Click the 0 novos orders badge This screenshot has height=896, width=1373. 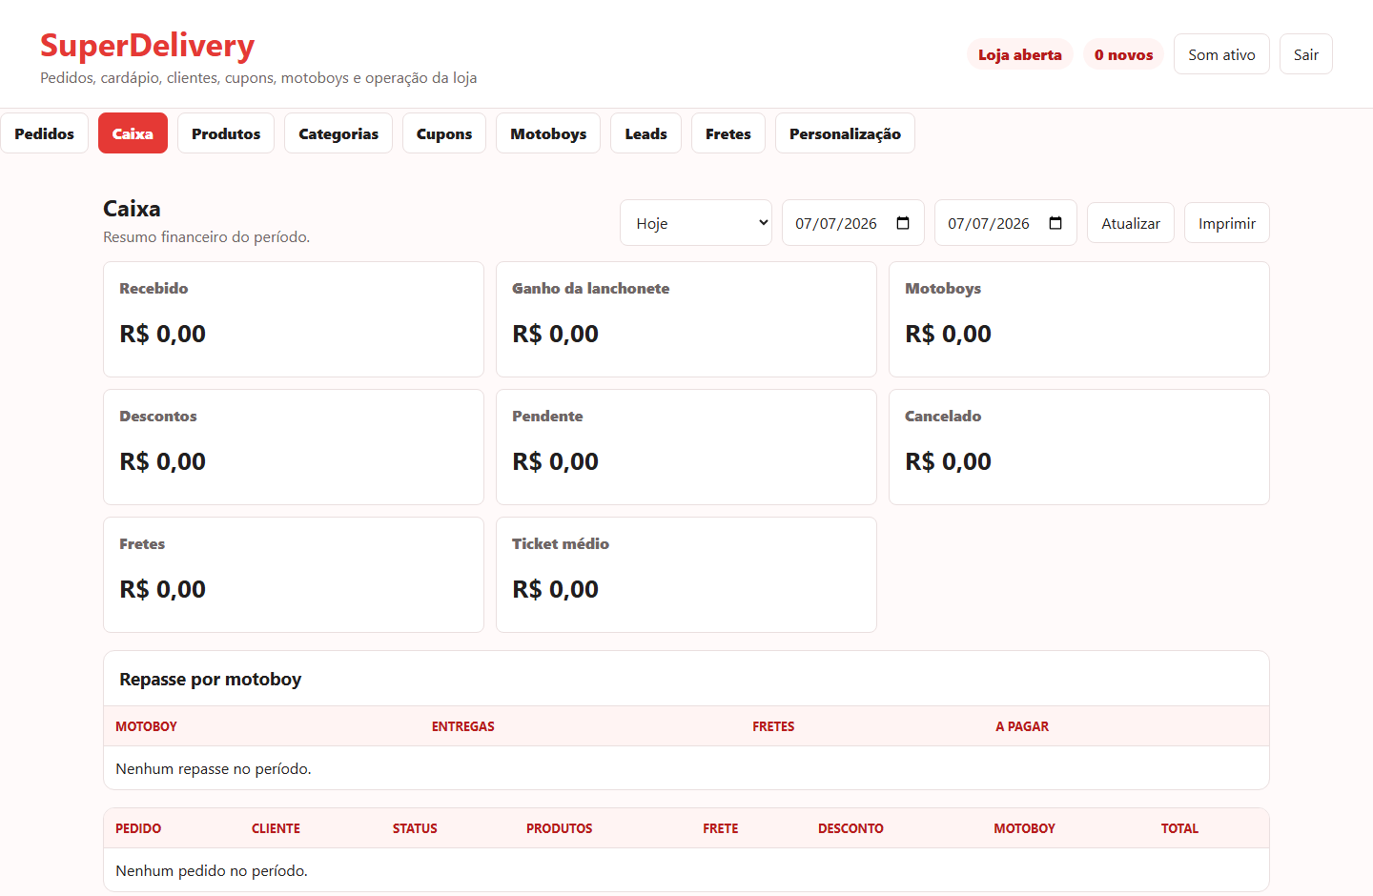click(x=1123, y=54)
